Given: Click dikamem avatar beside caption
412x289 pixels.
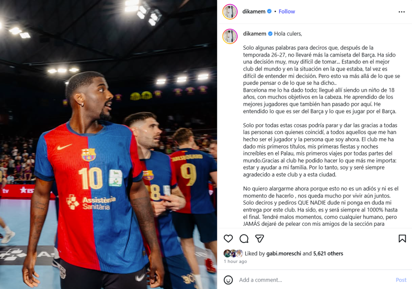Looking at the screenshot, I should 230,36.
